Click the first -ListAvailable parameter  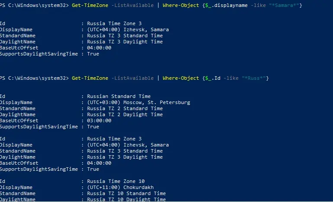tap(133, 5)
